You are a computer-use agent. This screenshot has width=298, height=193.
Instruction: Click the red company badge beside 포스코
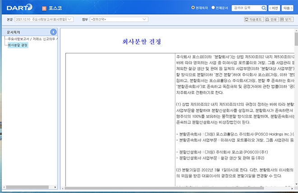[x=43, y=8]
